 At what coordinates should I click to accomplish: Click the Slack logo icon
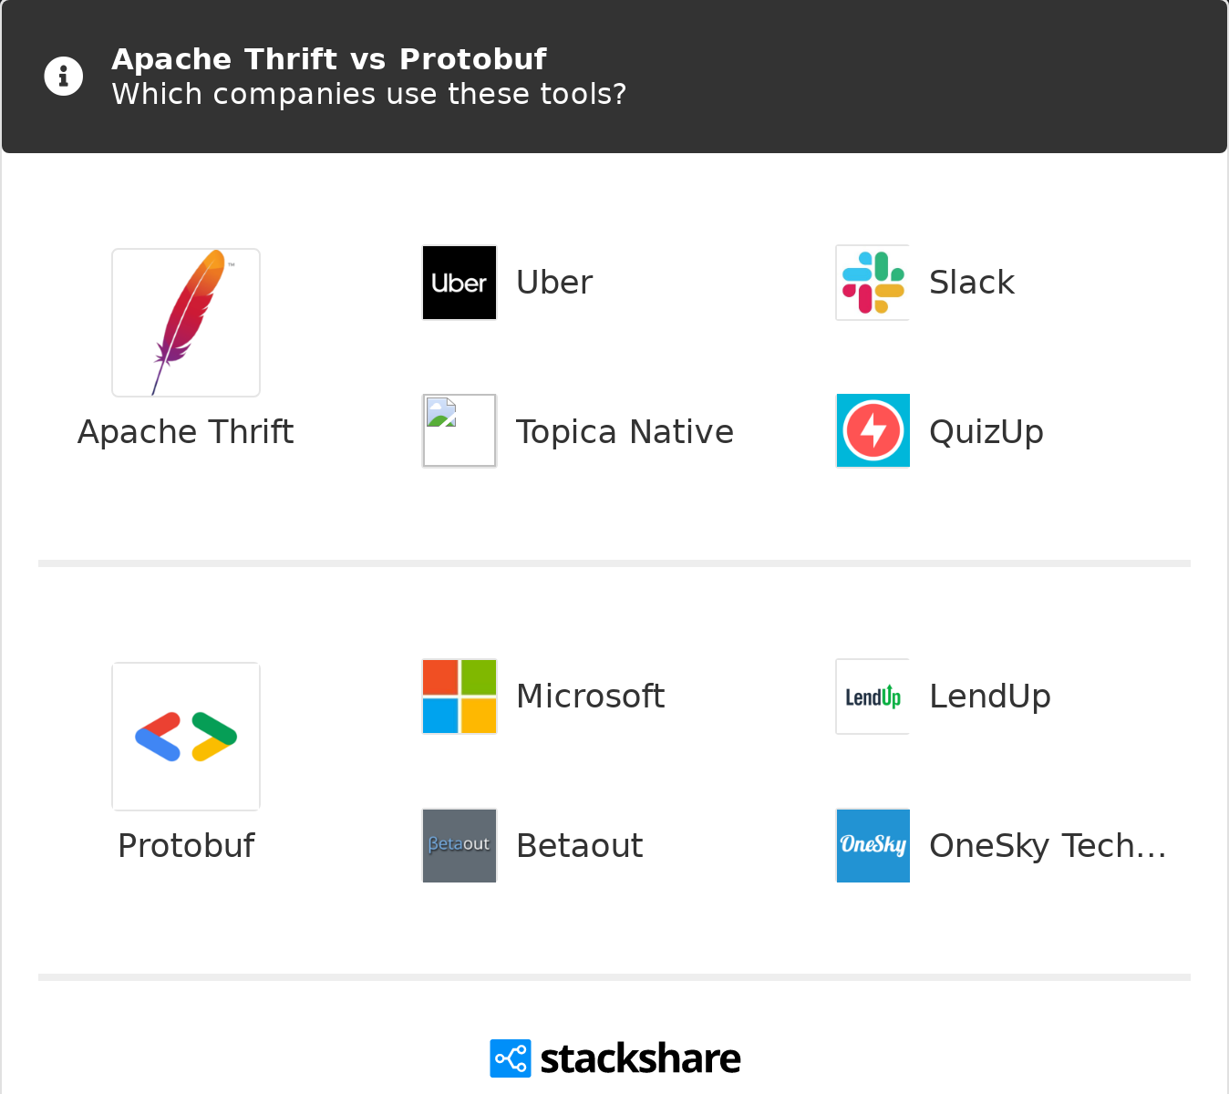873,283
